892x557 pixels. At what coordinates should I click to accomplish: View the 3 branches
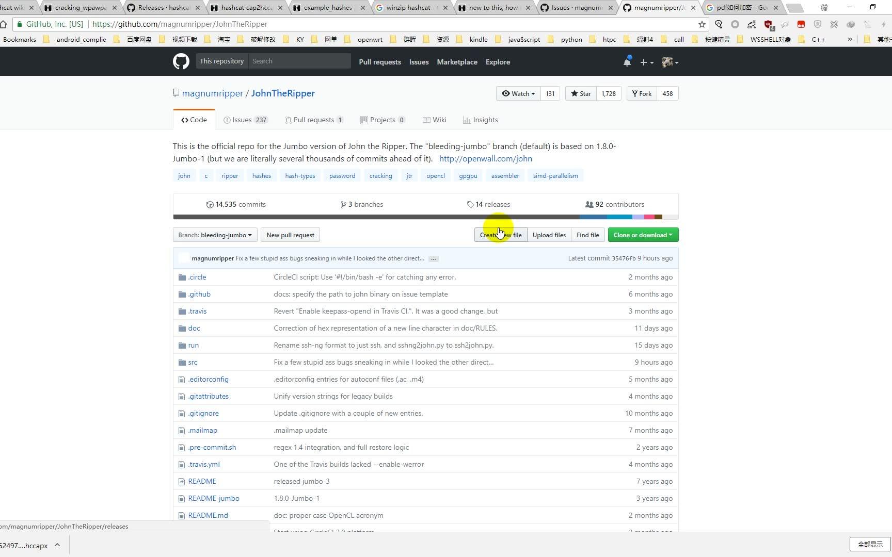[x=362, y=204]
